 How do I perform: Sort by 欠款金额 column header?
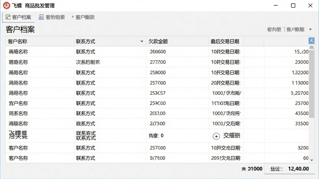click(177, 41)
